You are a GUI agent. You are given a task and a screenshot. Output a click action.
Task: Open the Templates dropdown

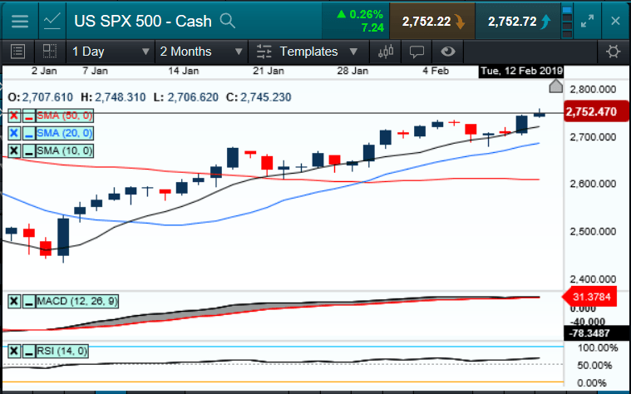pyautogui.click(x=318, y=52)
